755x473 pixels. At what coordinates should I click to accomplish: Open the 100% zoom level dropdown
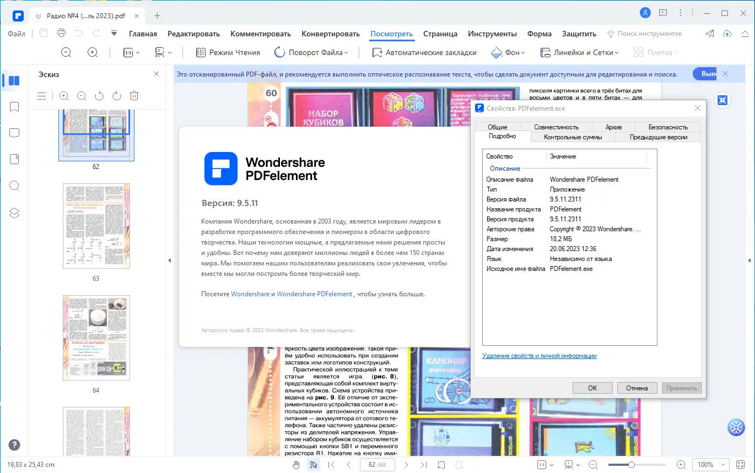(x=710, y=465)
